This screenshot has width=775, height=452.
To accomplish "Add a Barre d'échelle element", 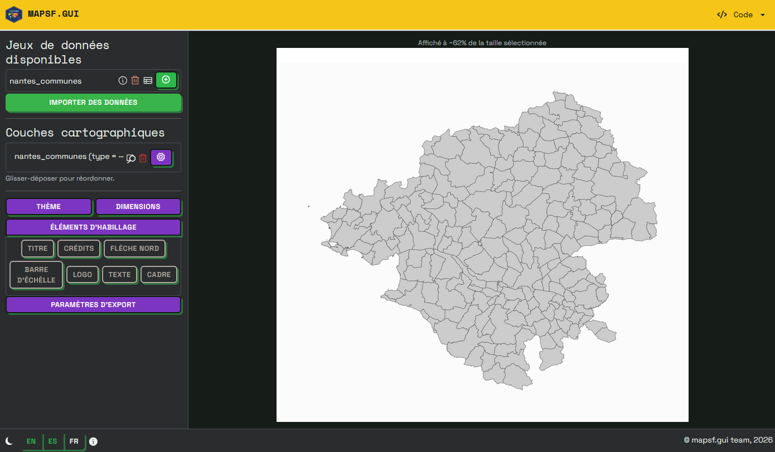I will pyautogui.click(x=36, y=275).
